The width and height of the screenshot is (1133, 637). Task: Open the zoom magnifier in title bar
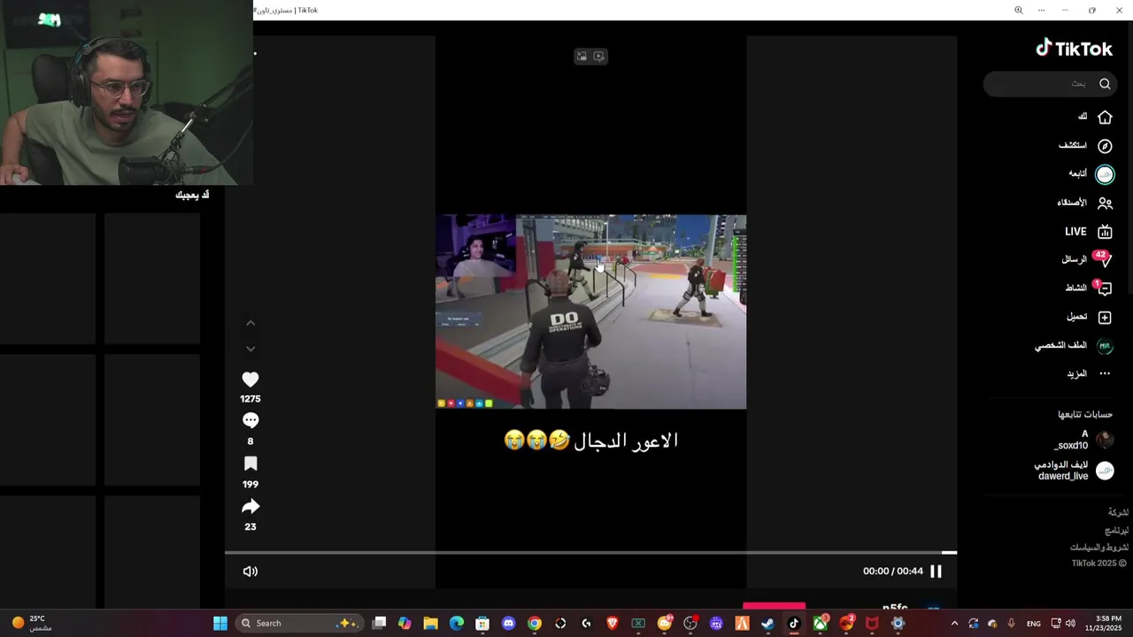click(x=1018, y=11)
